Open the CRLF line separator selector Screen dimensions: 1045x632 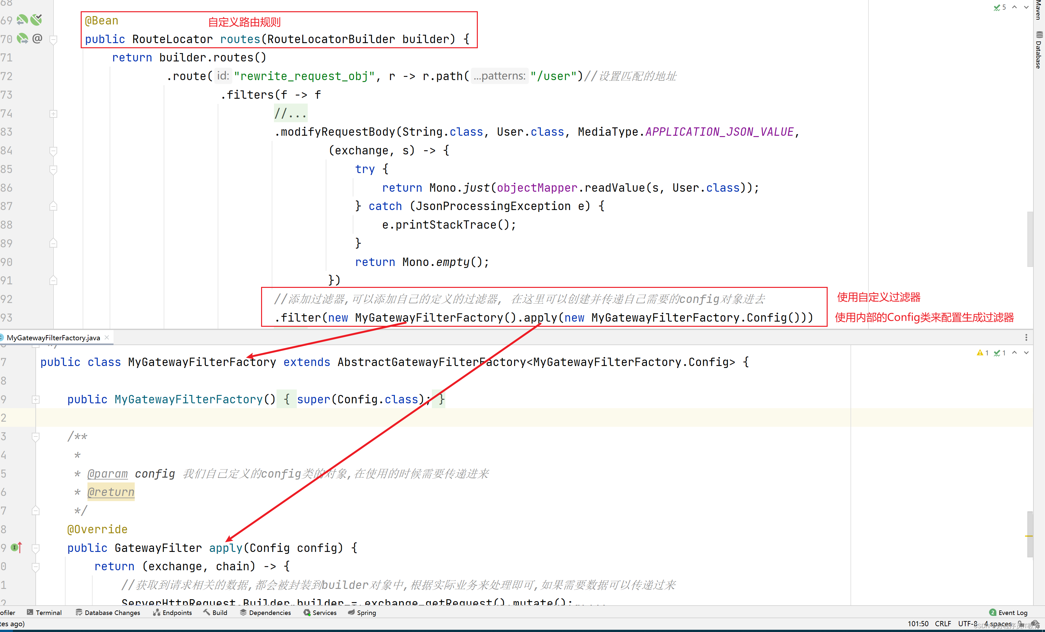(942, 624)
